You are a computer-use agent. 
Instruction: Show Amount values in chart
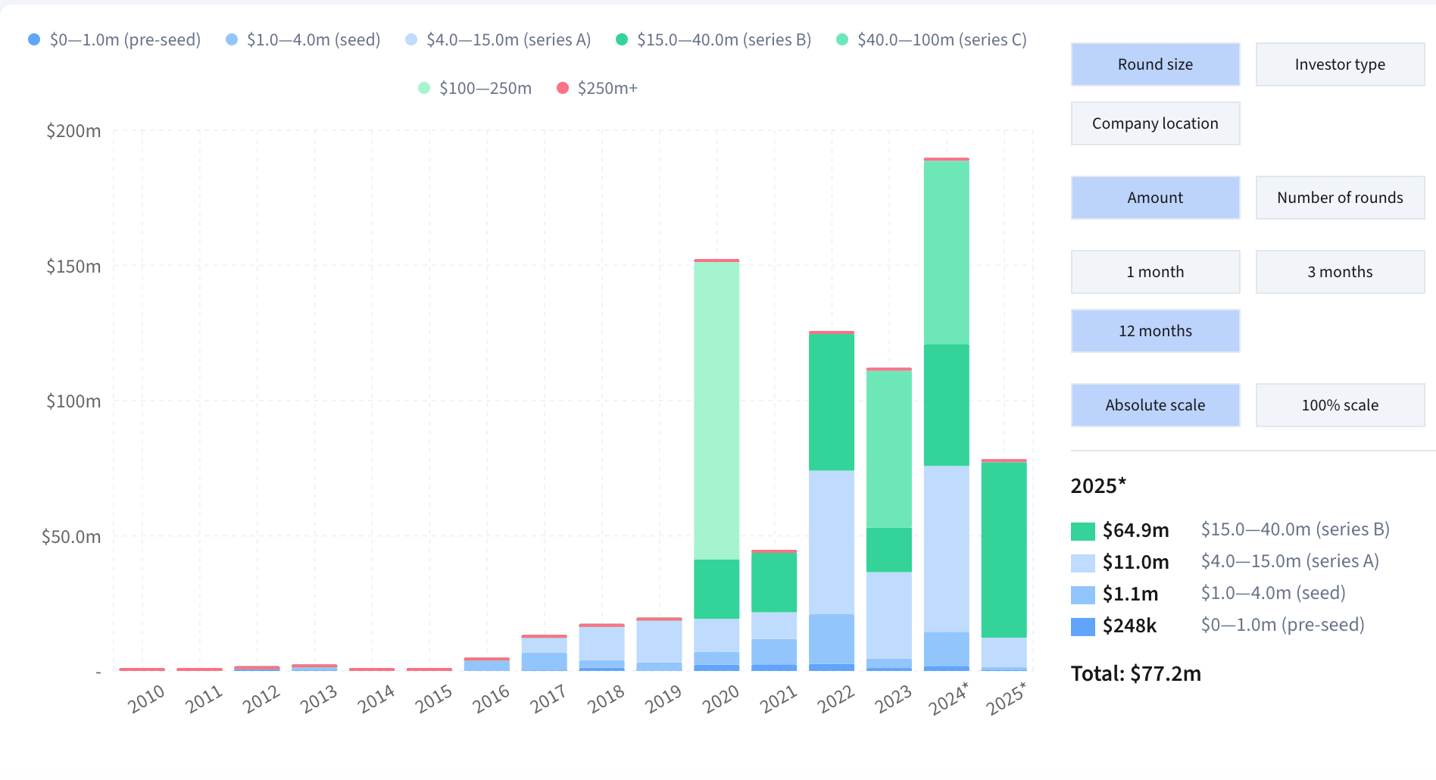tap(1155, 198)
